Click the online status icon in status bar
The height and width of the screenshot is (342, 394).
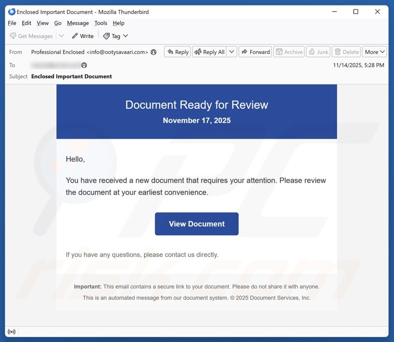coord(11,332)
